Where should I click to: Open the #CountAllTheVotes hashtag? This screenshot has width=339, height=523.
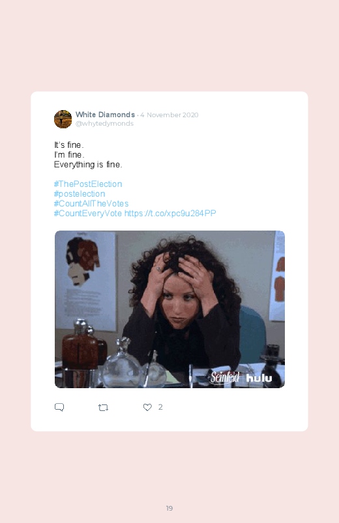pos(91,203)
